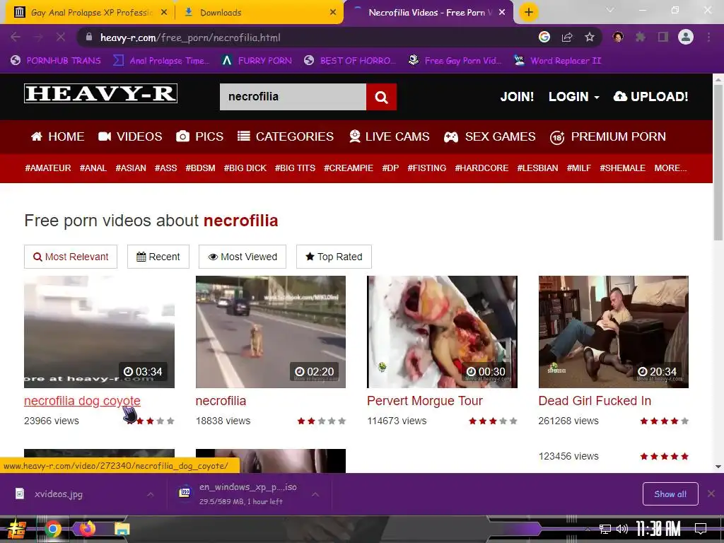Viewport: 724px width, 543px height.
Task: Sort results by Most Relevant
Action: click(x=71, y=257)
